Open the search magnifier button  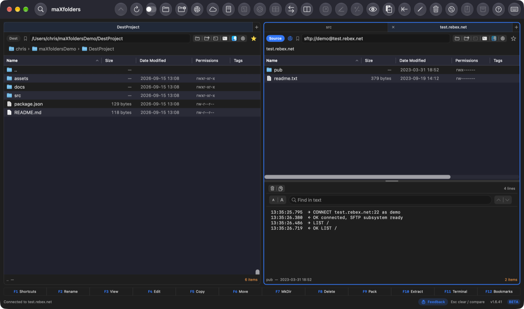41,9
